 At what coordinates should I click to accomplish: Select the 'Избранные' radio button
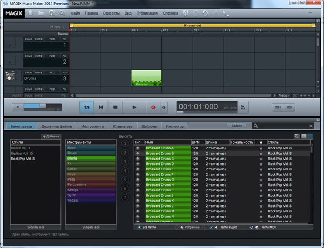(x=175, y=228)
